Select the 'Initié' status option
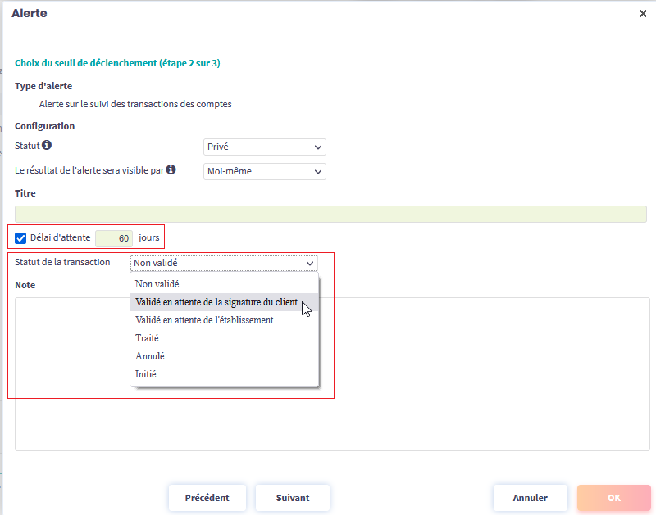 tap(145, 374)
